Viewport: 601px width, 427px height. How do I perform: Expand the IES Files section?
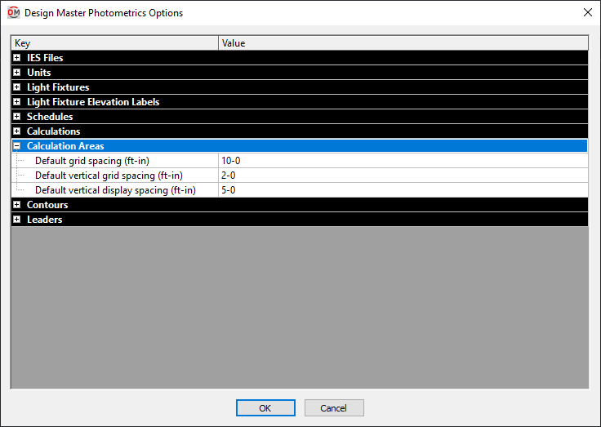pyautogui.click(x=17, y=58)
